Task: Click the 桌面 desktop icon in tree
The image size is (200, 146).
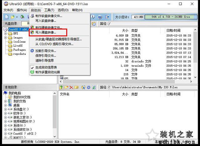Action: click(x=10, y=105)
